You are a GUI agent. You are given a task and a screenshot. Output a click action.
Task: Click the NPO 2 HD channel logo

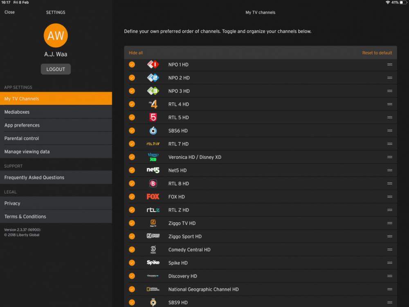point(153,78)
